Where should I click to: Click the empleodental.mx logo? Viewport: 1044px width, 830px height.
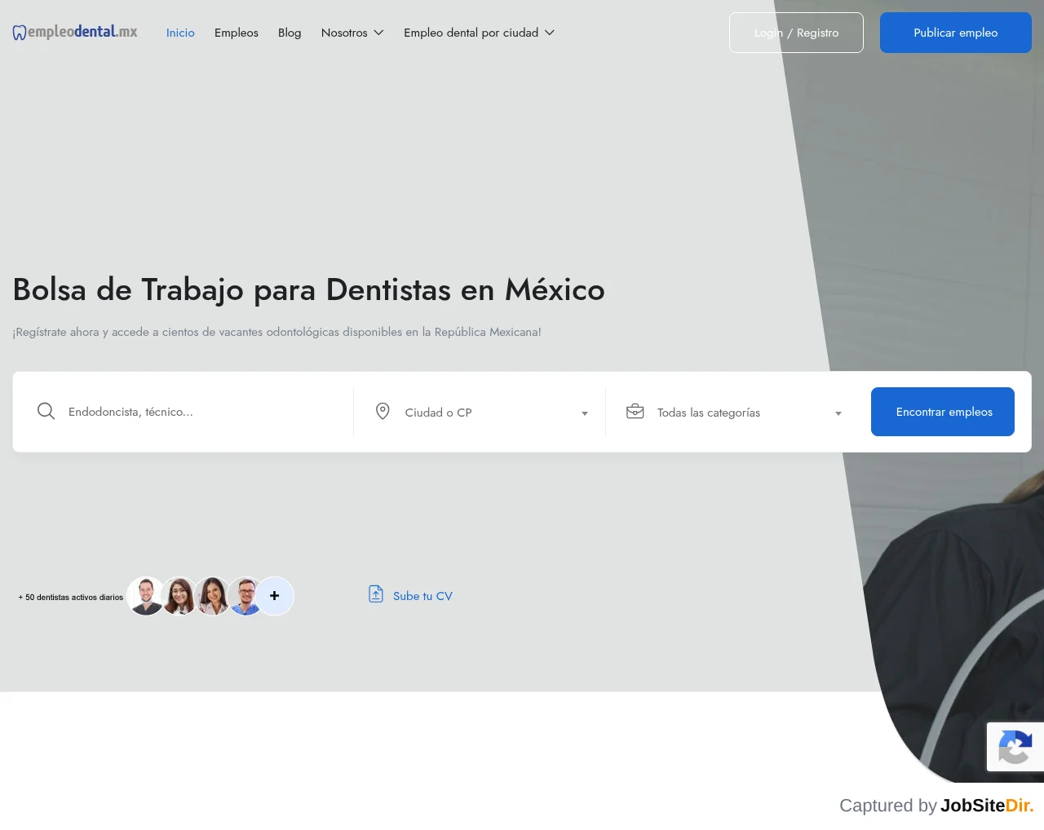pyautogui.click(x=75, y=33)
